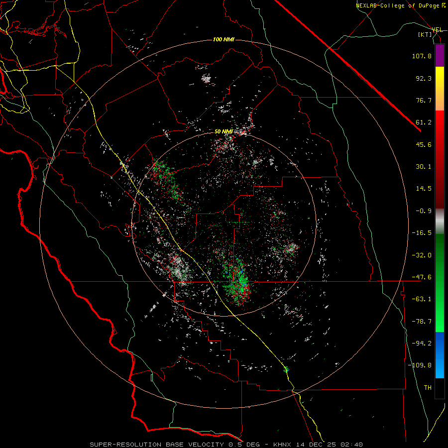Click the -94.2 velocity scale value
Image resolution: width=448 pixels, height=448 pixels.
422,343
